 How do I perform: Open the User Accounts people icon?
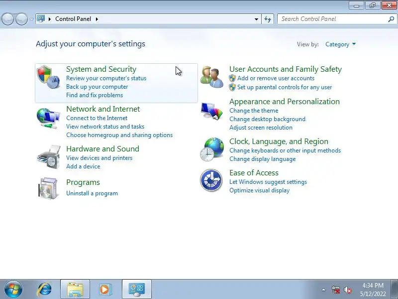pyautogui.click(x=212, y=77)
